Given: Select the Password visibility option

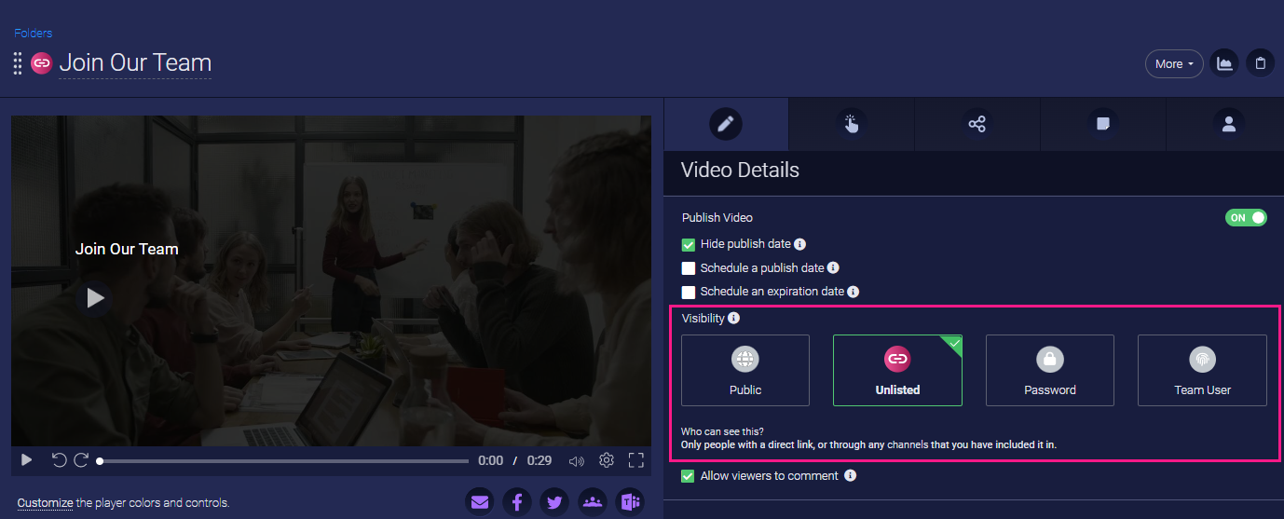Looking at the screenshot, I should click(1050, 370).
